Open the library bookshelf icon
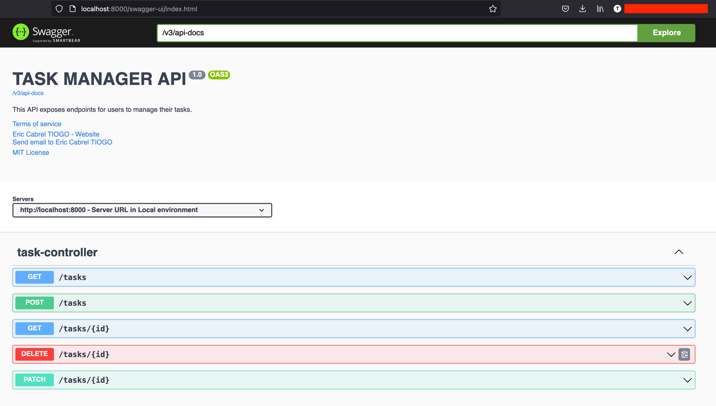Viewport: 716px width, 406px height. pos(600,9)
